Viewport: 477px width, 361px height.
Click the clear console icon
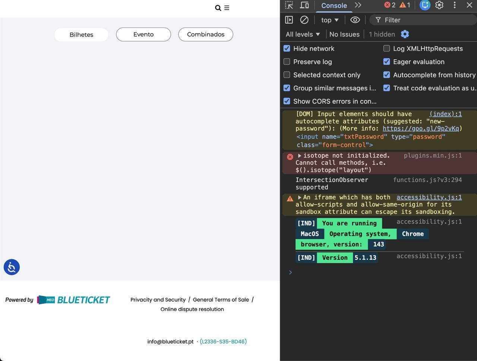point(304,20)
